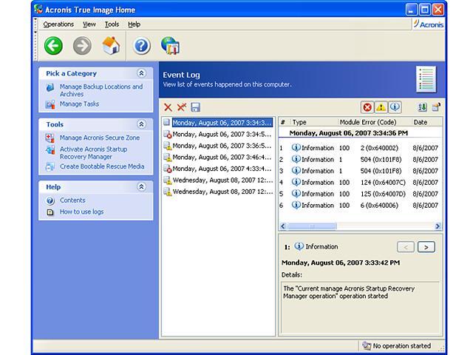Click status bar operation icon
The image size is (473, 355).
coord(367,345)
